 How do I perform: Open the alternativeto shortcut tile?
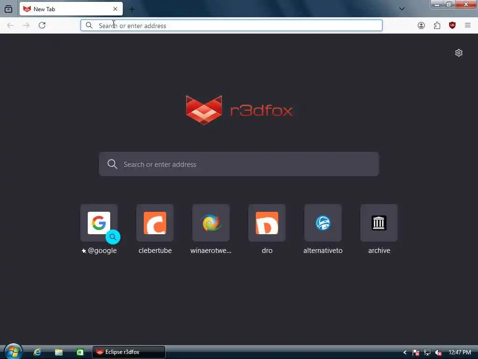323,223
